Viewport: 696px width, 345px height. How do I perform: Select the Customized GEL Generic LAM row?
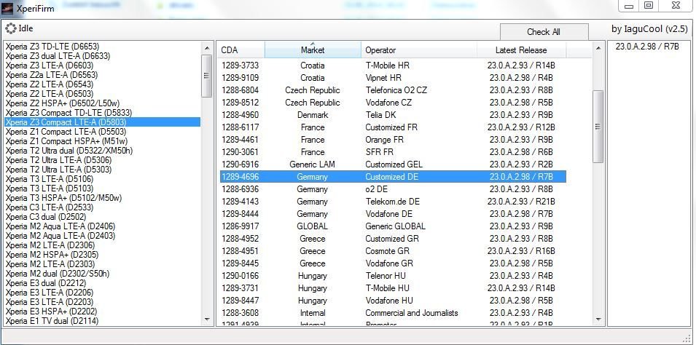394,164
